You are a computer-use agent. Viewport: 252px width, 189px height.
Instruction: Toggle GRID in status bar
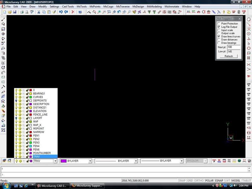190,180
